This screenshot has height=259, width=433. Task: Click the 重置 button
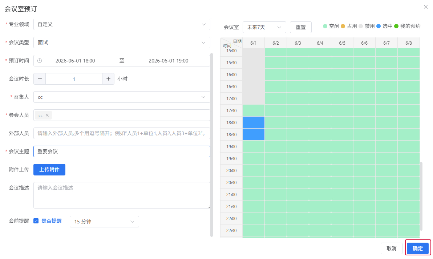pos(301,27)
